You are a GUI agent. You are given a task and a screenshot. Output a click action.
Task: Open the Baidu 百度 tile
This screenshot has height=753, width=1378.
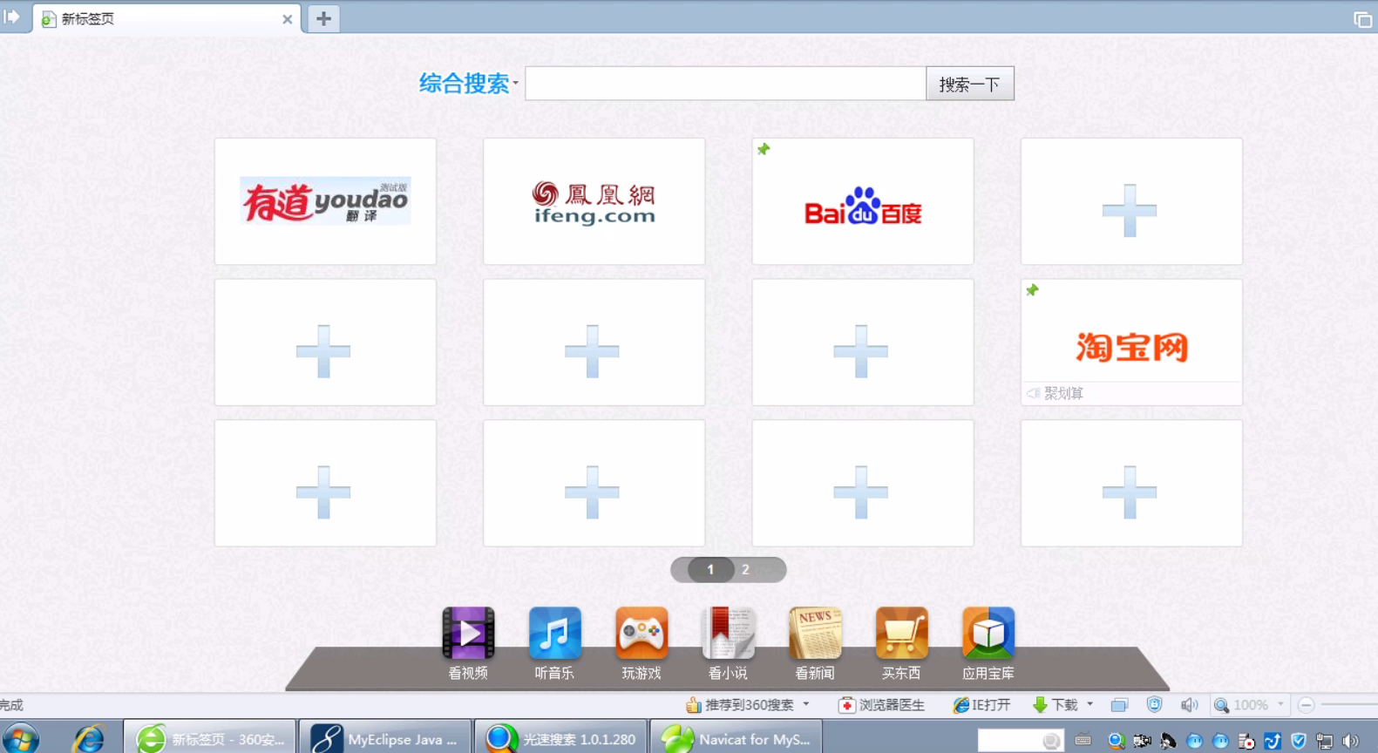point(863,201)
